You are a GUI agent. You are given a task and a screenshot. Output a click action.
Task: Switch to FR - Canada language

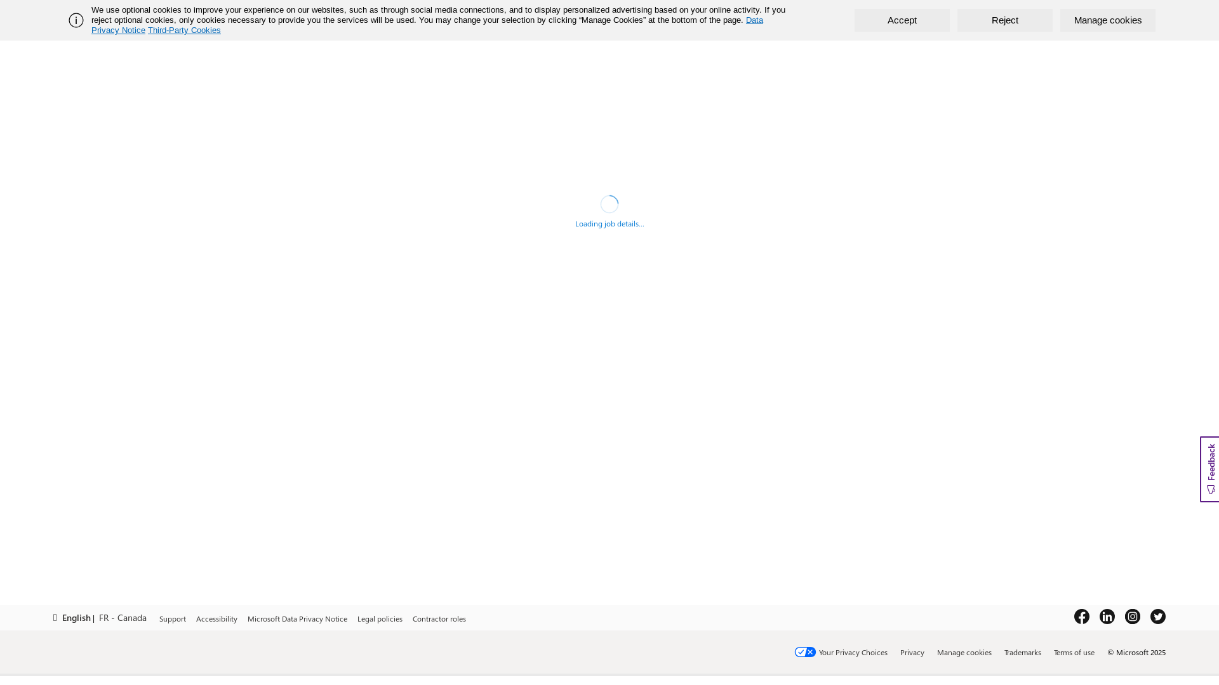click(123, 618)
